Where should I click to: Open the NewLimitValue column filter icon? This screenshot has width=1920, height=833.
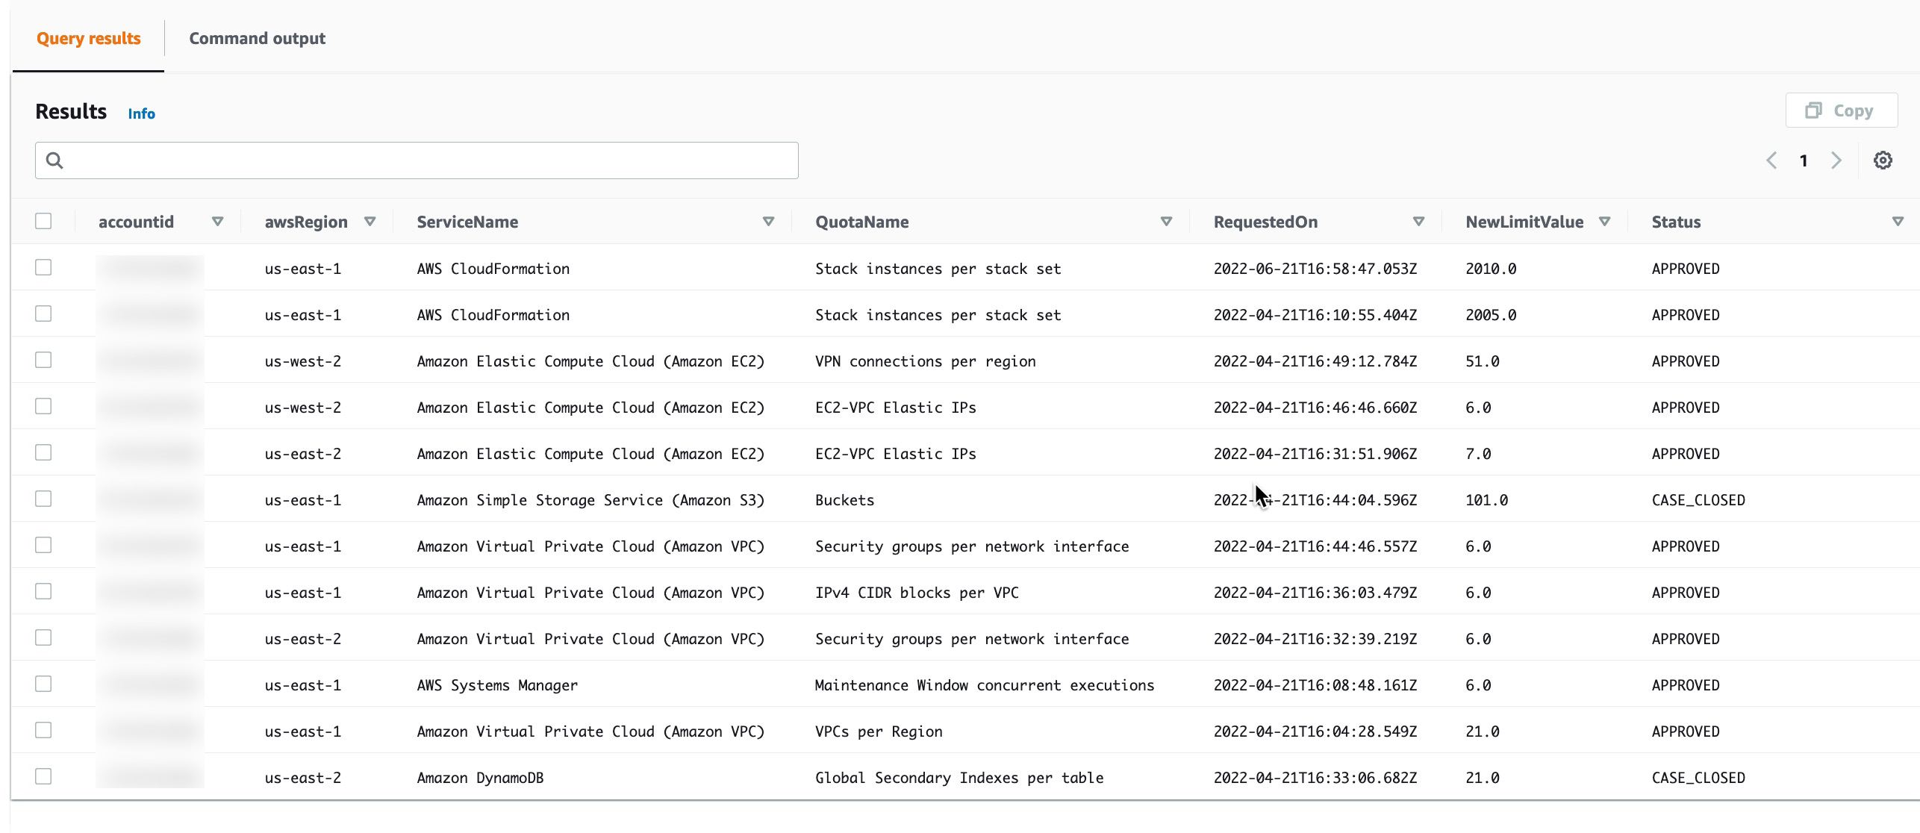1605,221
